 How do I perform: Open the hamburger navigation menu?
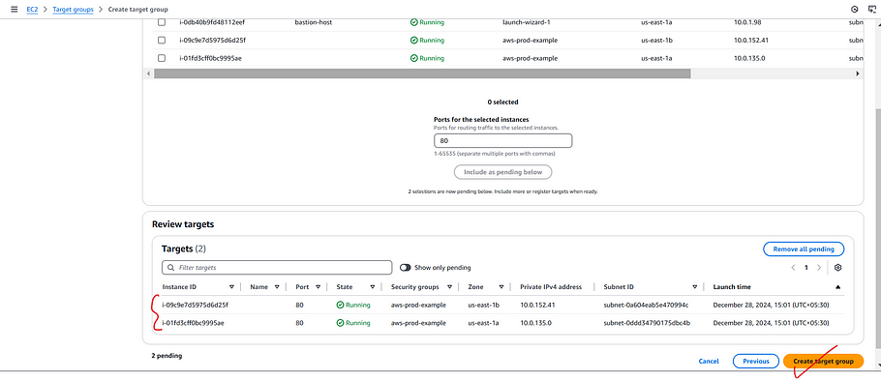(x=15, y=10)
